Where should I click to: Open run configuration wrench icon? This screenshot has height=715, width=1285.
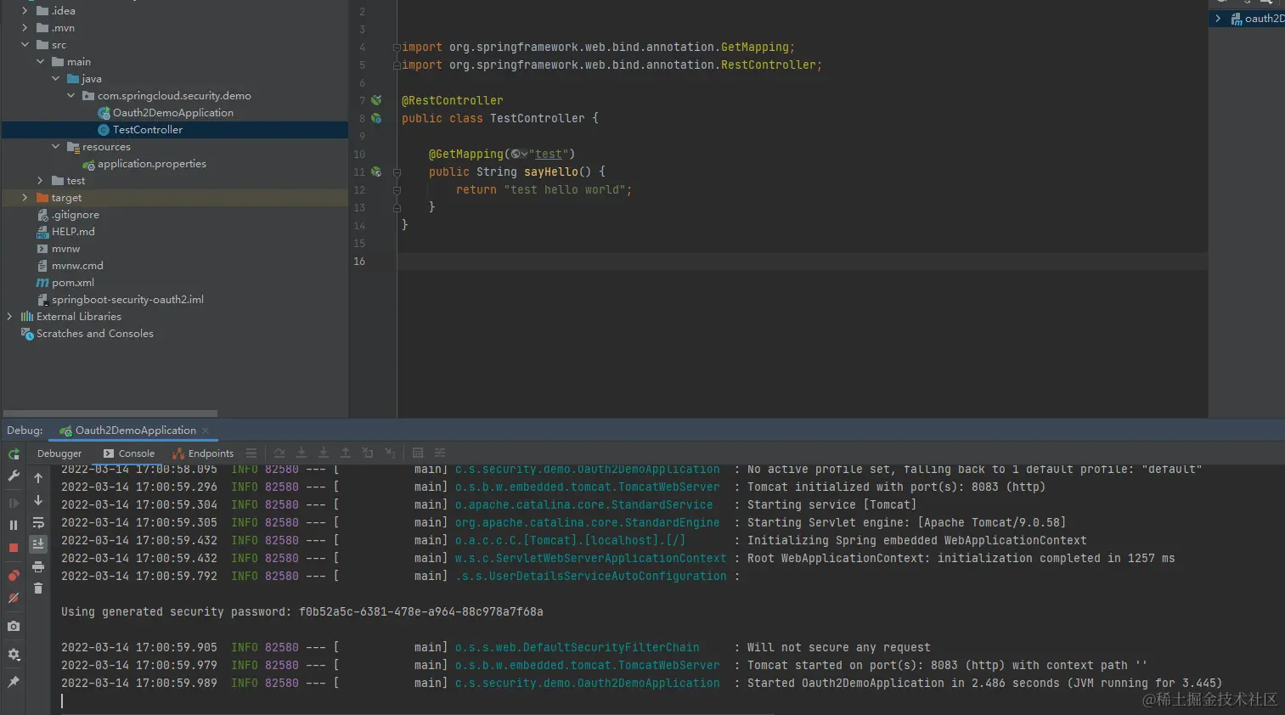pyautogui.click(x=14, y=476)
